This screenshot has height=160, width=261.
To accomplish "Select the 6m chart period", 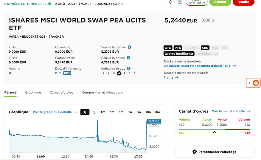I will coord(121,112).
